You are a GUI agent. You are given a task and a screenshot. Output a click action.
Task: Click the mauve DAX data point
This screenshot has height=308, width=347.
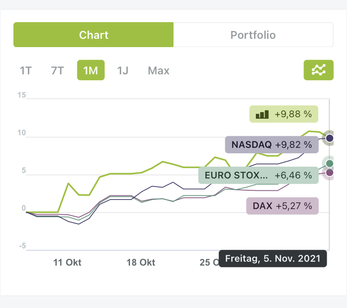(x=329, y=173)
